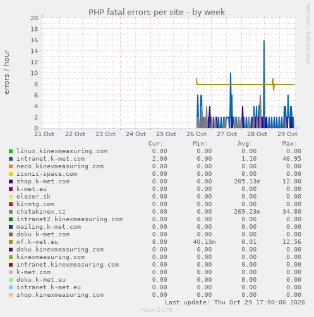
Task: Click the gray chatakinex.cz legend swatch
Action: click(11, 212)
